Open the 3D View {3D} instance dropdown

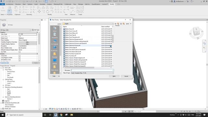point(16,30)
